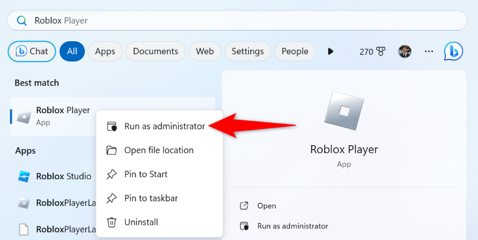Click the pin icon beside Pin to taskbar
This screenshot has height=240, width=478.
[111, 199]
